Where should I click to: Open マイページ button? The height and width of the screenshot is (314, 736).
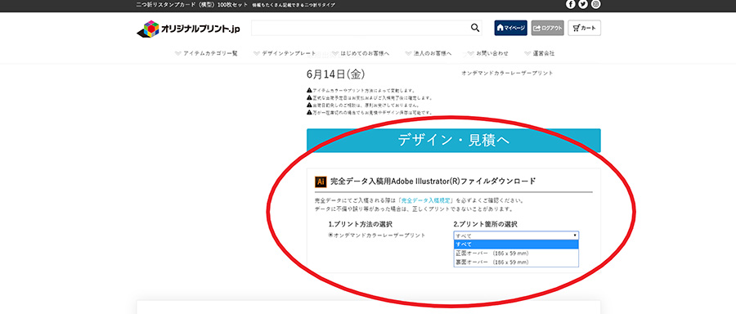[510, 28]
